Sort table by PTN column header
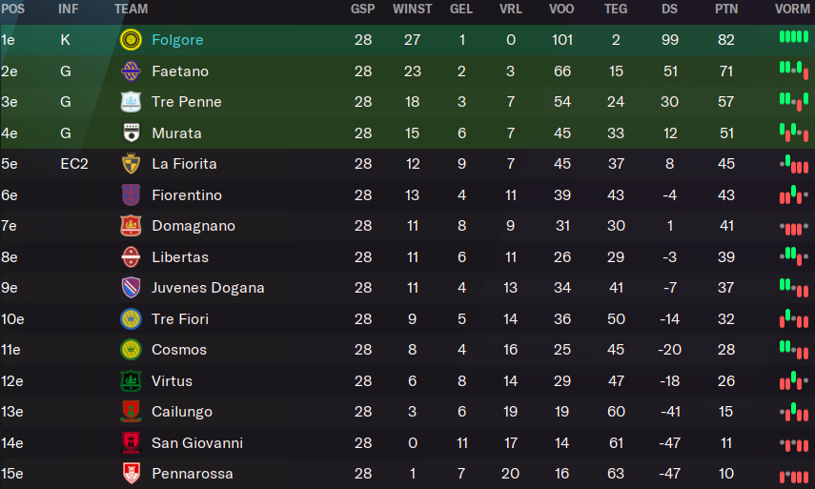This screenshot has height=489, width=815. [x=726, y=9]
